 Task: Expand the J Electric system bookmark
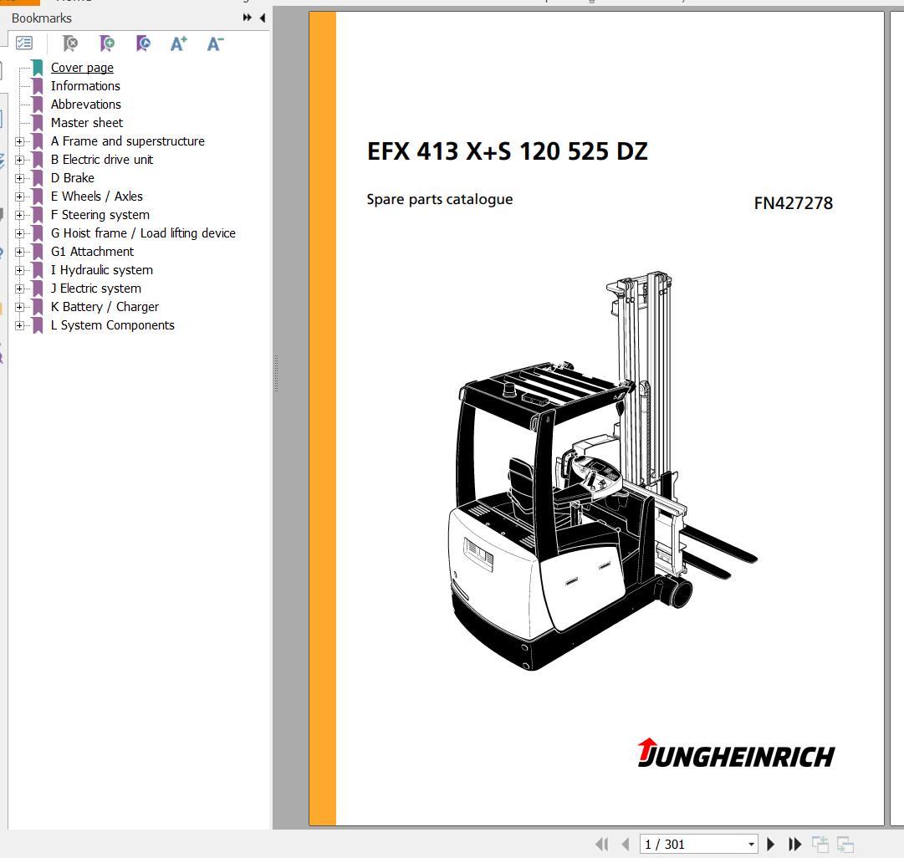[19, 289]
